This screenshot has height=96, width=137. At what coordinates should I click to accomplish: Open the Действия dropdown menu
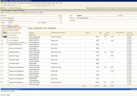coord(8,13)
